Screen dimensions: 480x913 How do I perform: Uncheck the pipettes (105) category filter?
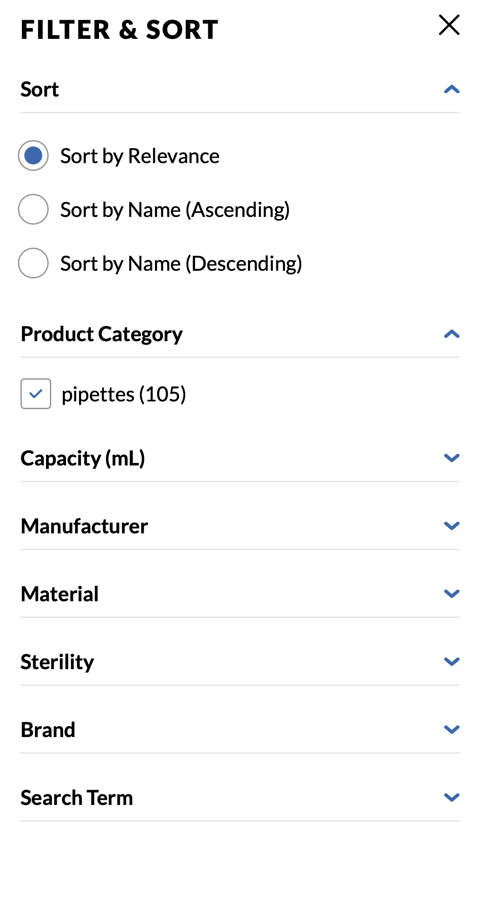click(x=35, y=394)
